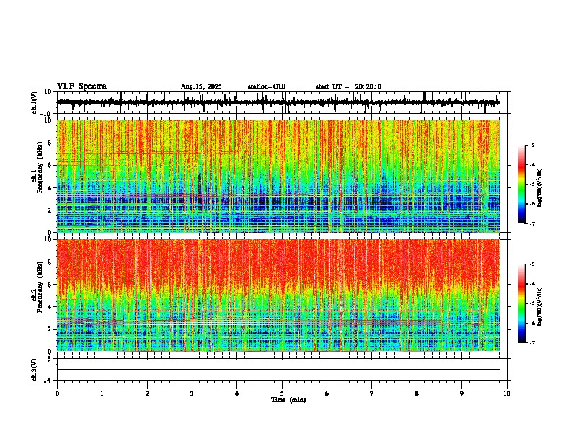This screenshot has width=571, height=441.
Task: Click the "station=OUI" header label
Action: (x=267, y=86)
